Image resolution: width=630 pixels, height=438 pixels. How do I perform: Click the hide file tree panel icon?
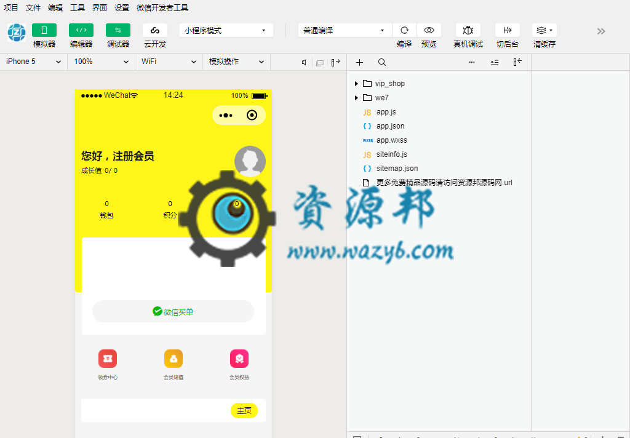tap(517, 62)
